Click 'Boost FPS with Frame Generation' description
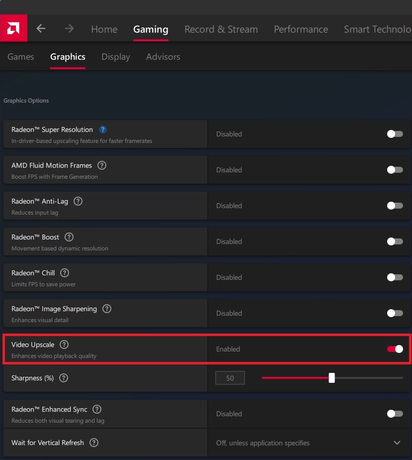This screenshot has width=412, height=460. tap(55, 177)
